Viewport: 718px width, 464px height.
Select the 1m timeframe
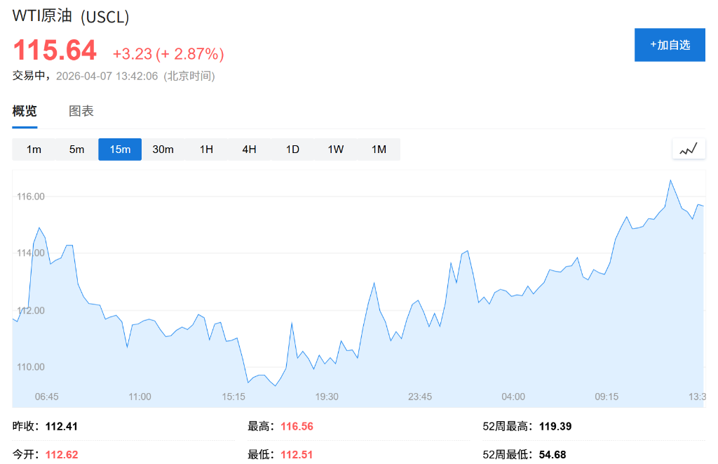(34, 149)
